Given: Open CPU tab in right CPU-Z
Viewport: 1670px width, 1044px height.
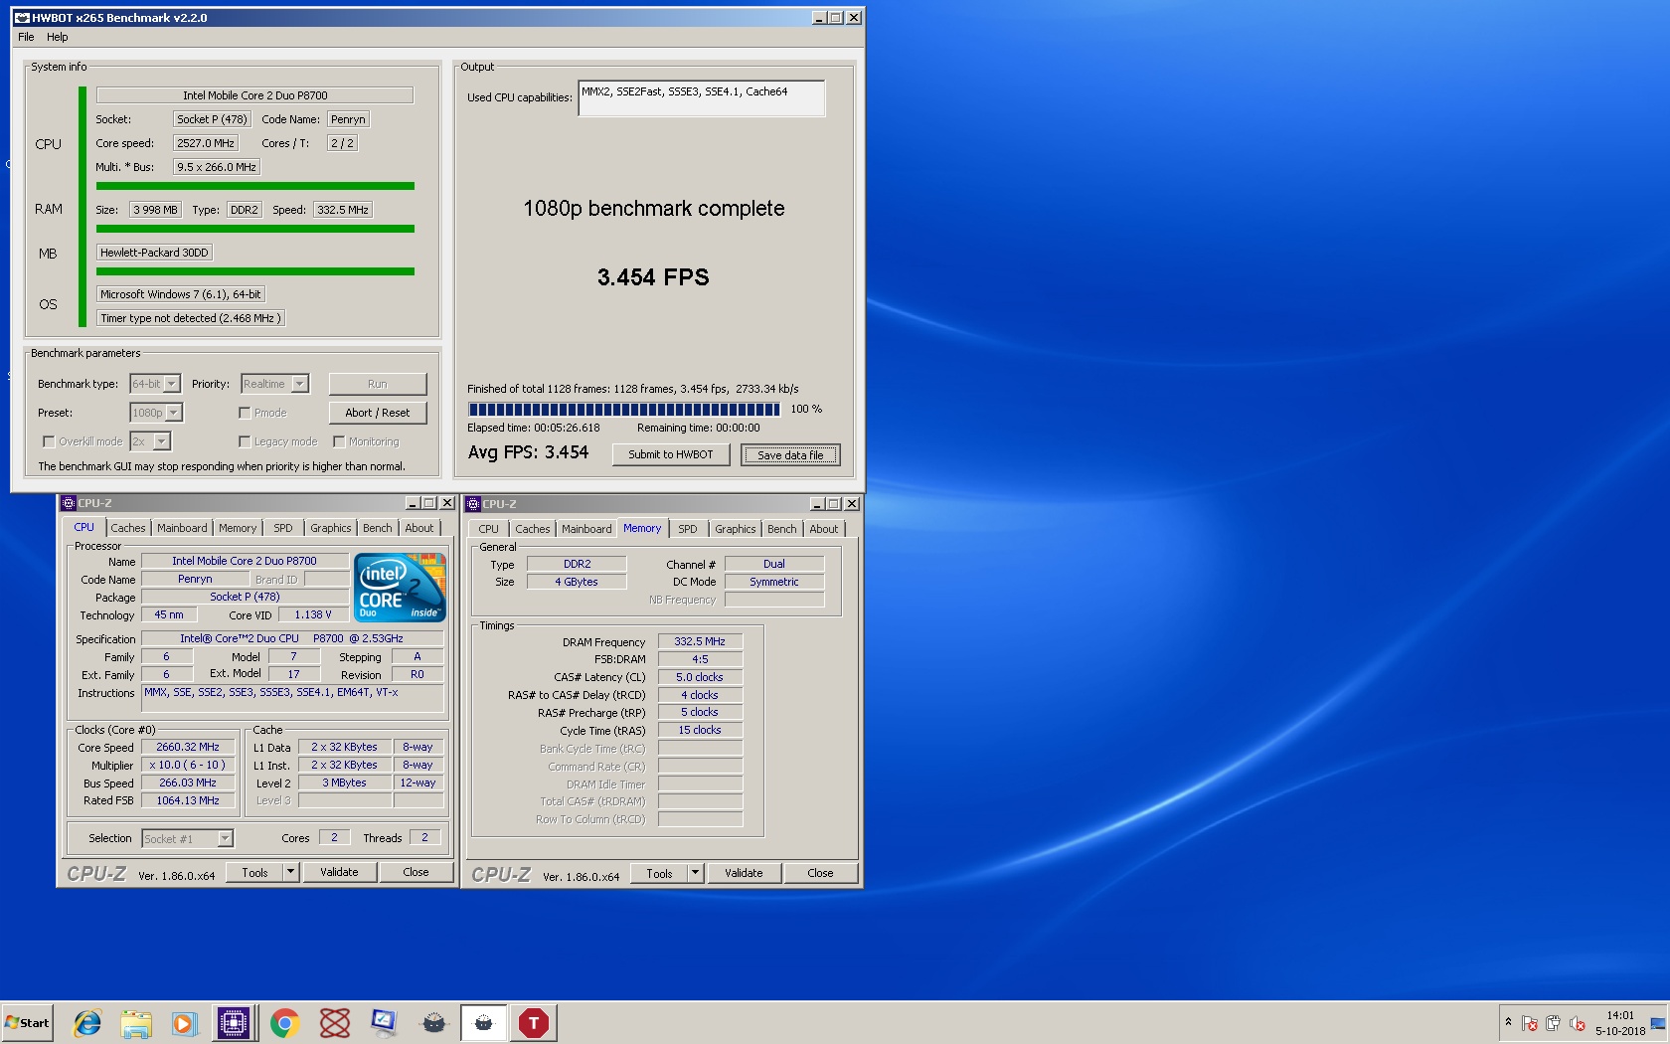Looking at the screenshot, I should (489, 529).
